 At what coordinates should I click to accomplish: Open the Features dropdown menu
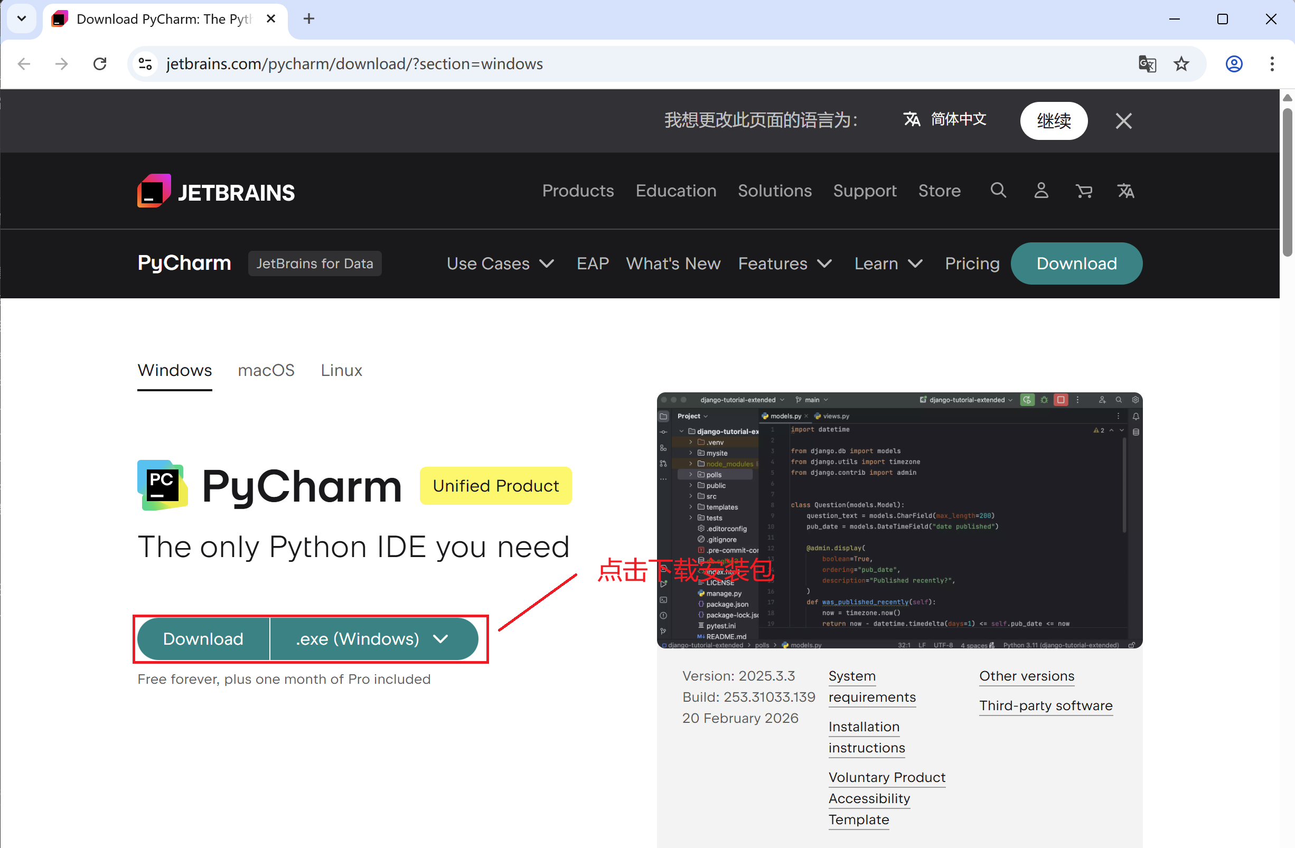pyautogui.click(x=784, y=263)
